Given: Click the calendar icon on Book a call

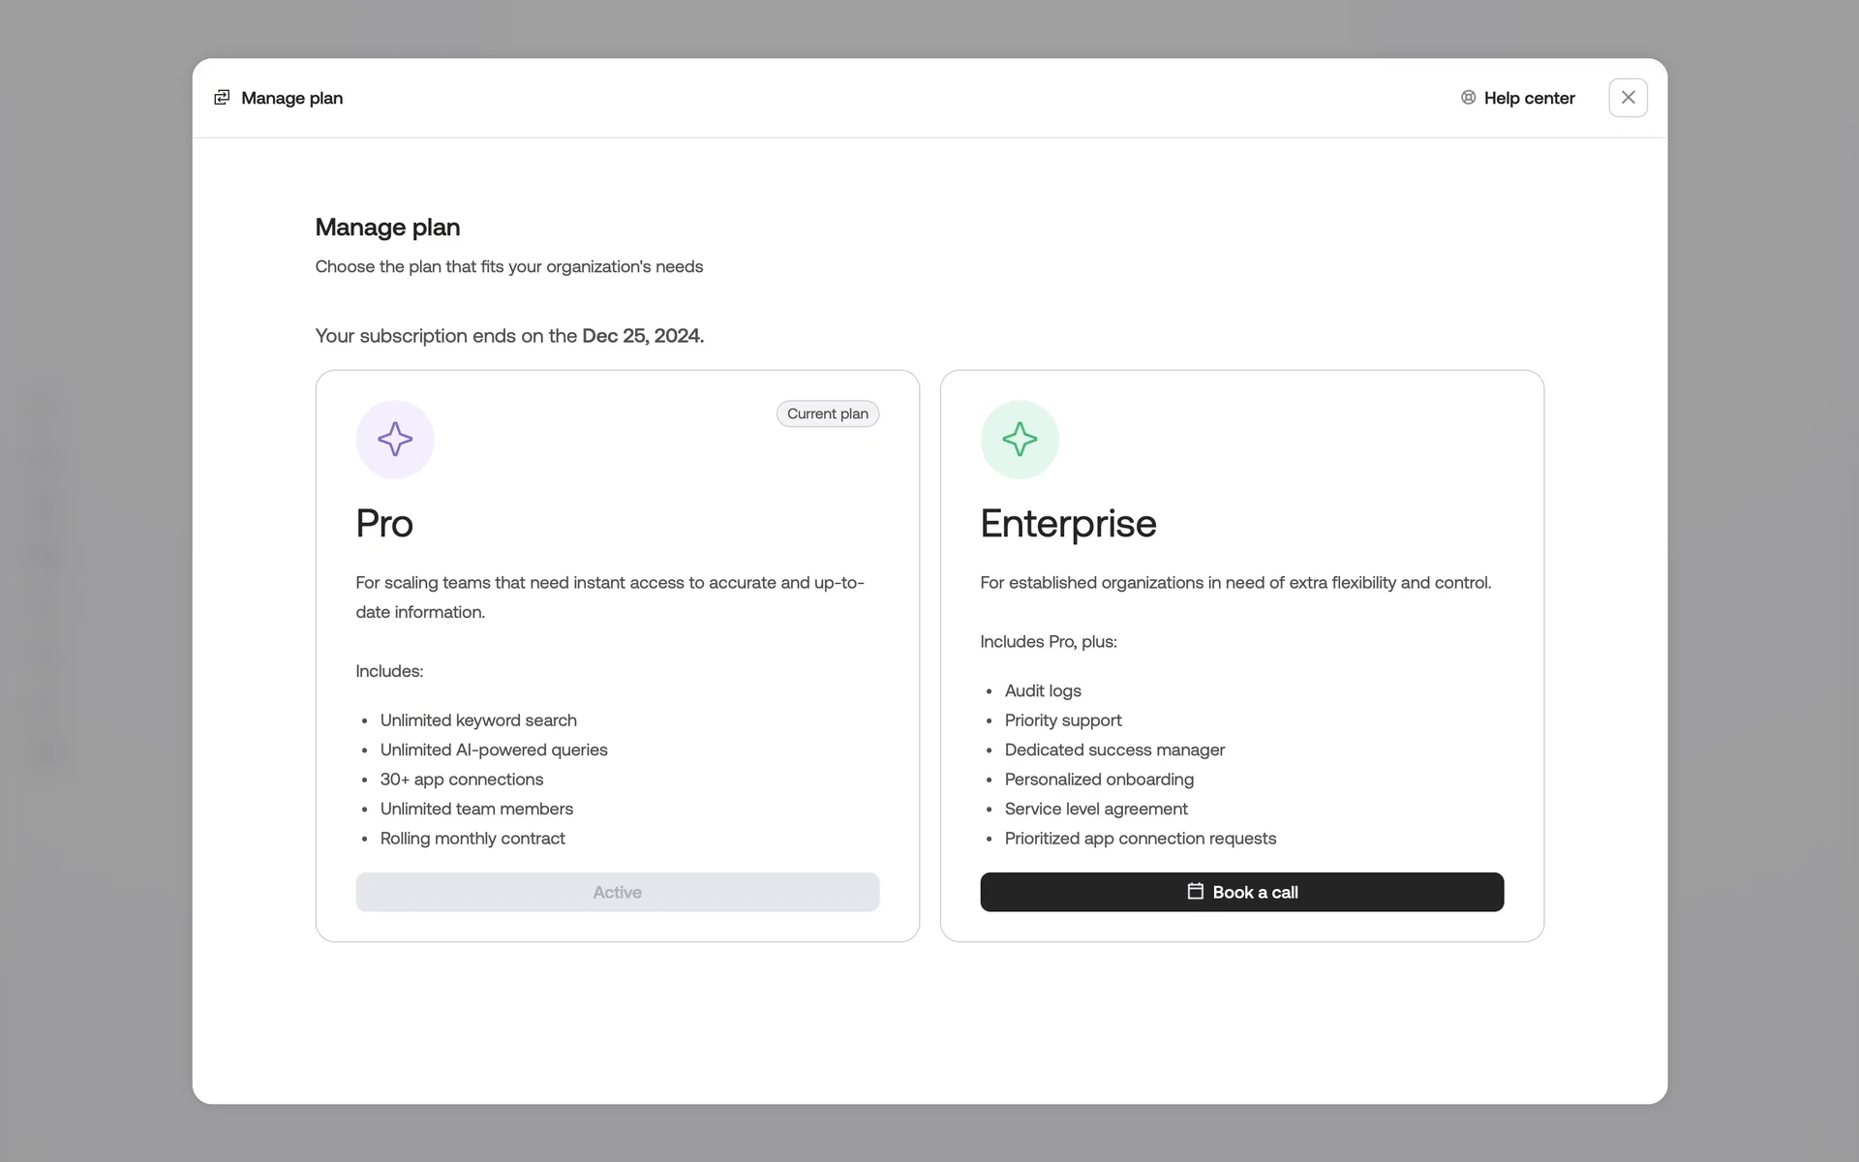Looking at the screenshot, I should click(x=1196, y=891).
